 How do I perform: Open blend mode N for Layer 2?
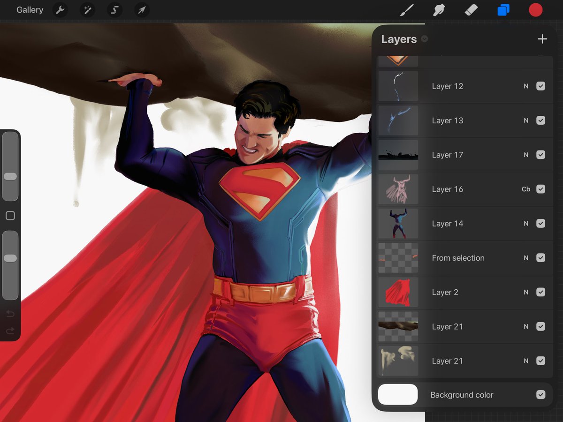(x=526, y=292)
